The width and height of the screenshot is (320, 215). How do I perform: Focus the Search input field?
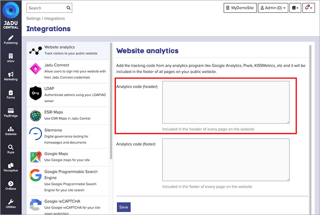coord(49,8)
